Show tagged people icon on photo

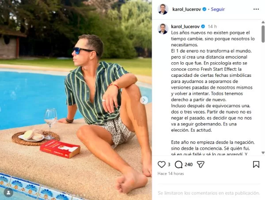[8, 192]
